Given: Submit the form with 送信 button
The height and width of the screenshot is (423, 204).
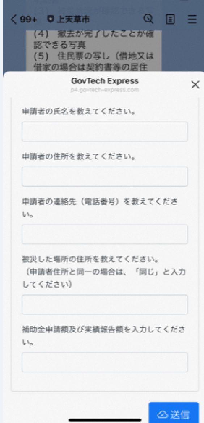Looking at the screenshot, I should 174,412.
